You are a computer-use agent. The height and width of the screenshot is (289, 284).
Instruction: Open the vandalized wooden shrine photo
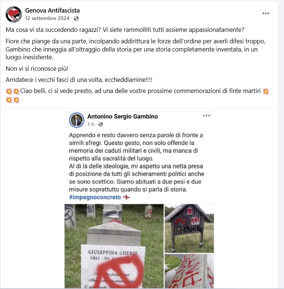(189, 228)
